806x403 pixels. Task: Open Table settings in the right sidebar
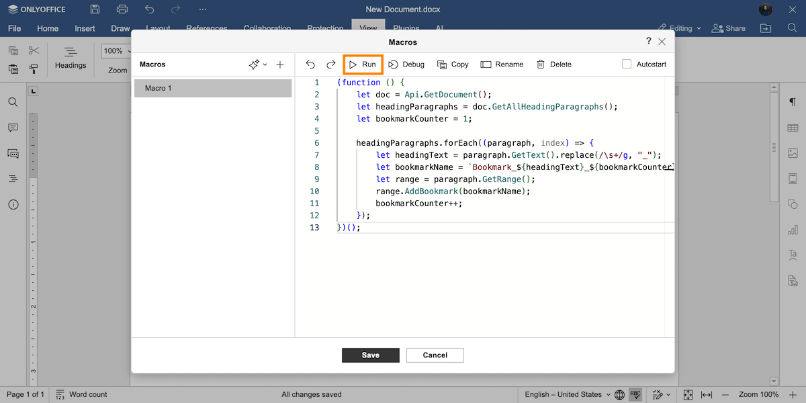point(793,128)
